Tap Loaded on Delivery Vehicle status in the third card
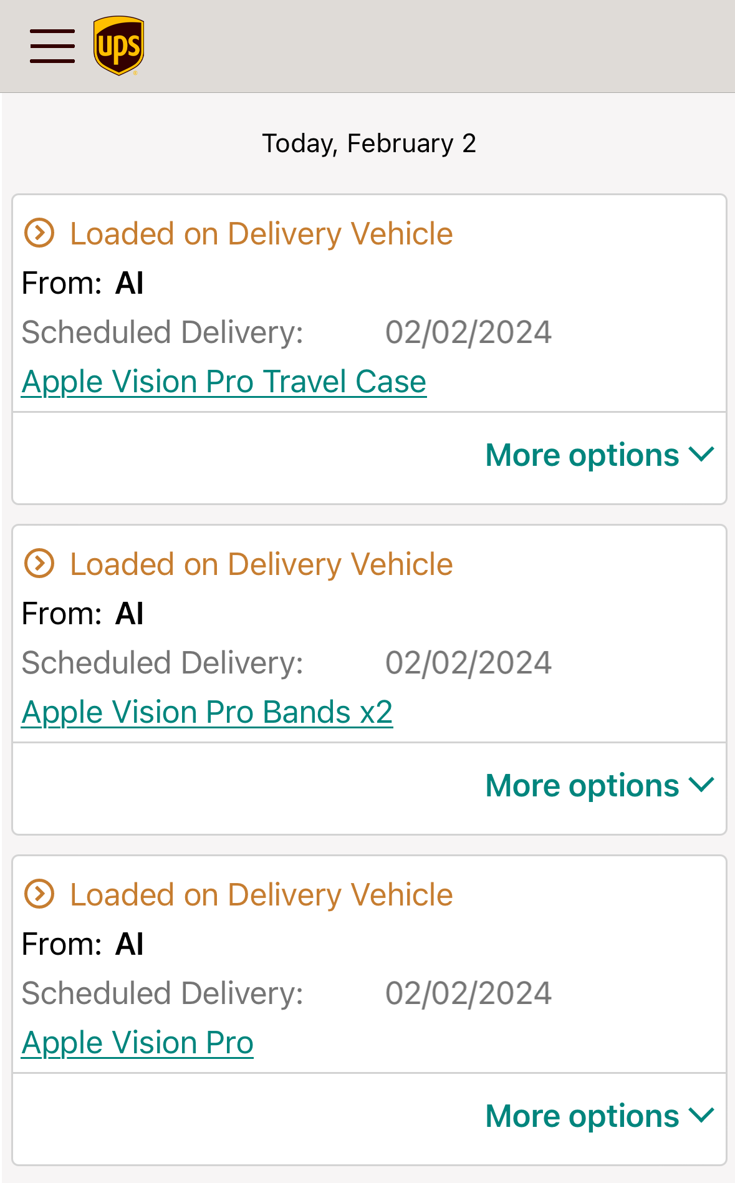This screenshot has width=735, height=1183. [x=261, y=895]
